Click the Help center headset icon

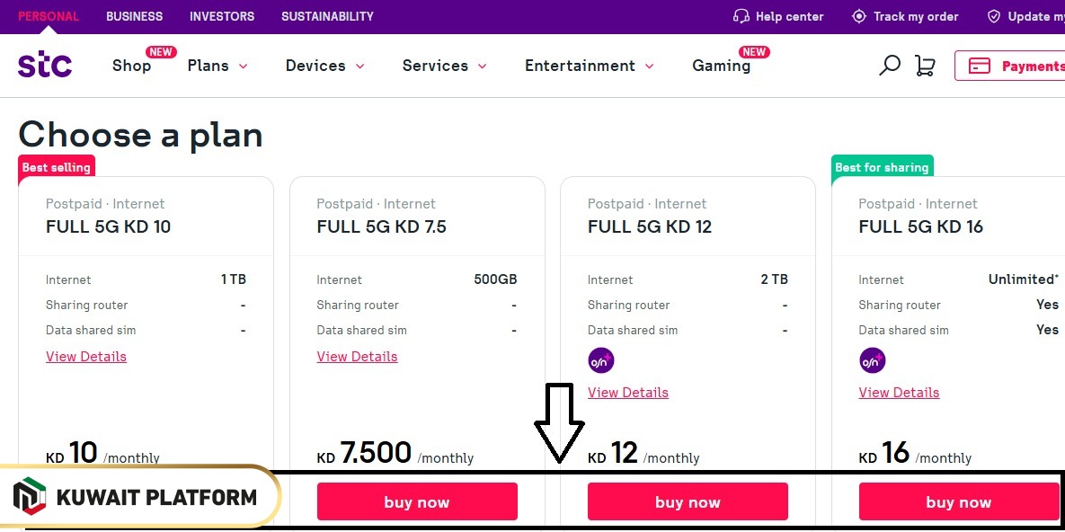(x=740, y=16)
